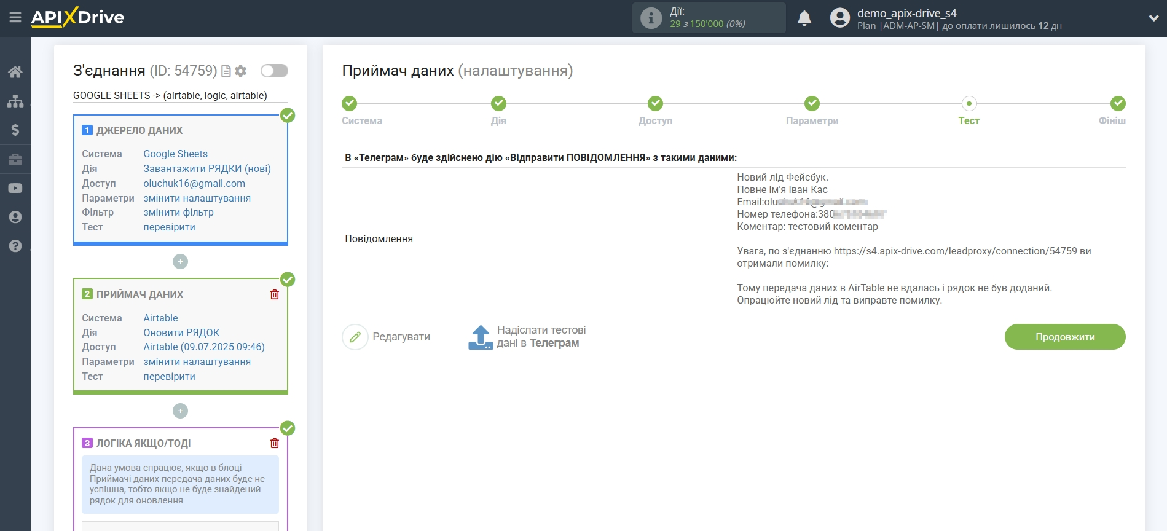
Task: Click source перевірити test link
Action: click(169, 227)
